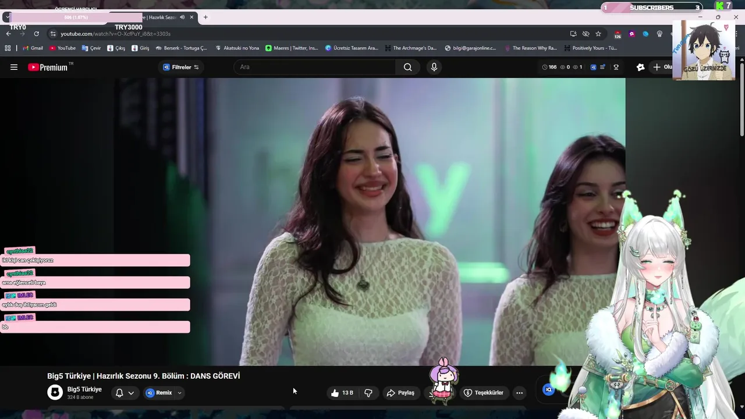Open the Big5 Türkiye channel name link
Screen dimensions: 745x419
[x=84, y=389]
